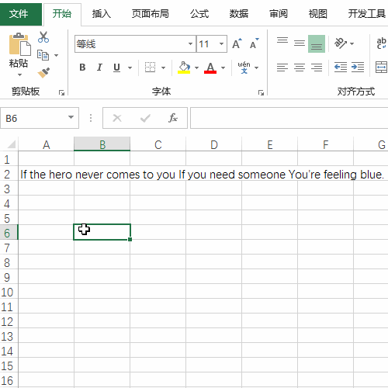Click inside the formula bar input

click(x=289, y=118)
